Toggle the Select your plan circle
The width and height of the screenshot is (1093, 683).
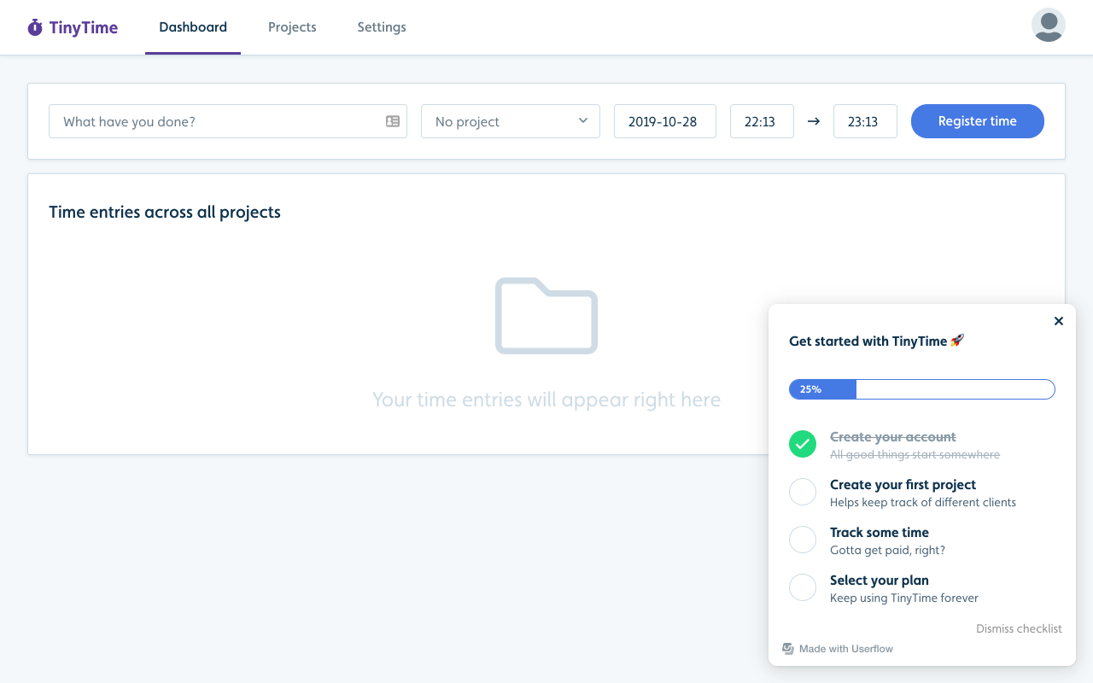click(803, 587)
